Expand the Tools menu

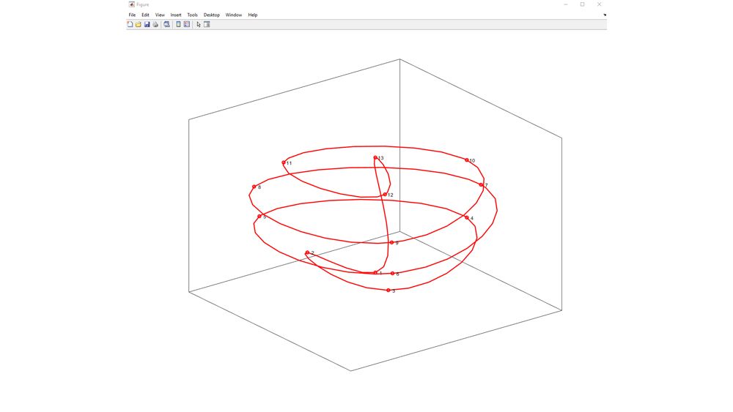192,15
